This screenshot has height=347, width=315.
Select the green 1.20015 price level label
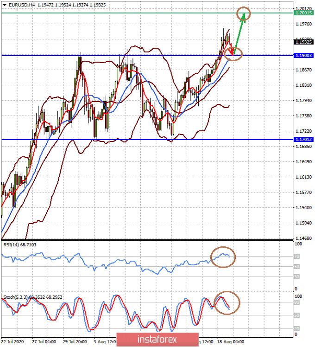[303, 13]
